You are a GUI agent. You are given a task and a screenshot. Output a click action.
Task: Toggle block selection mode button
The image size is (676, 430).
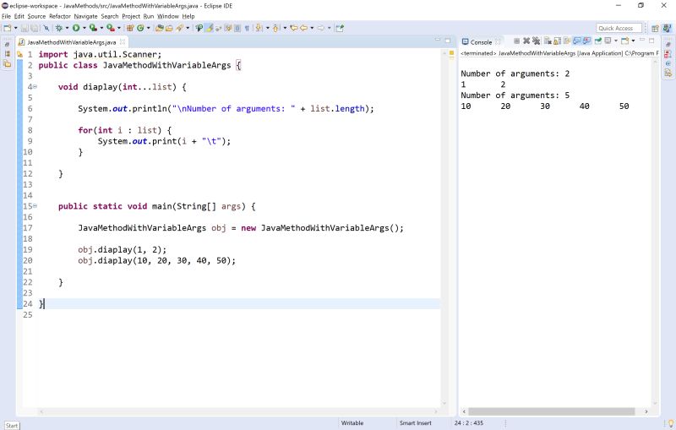pyautogui.click(x=237, y=28)
